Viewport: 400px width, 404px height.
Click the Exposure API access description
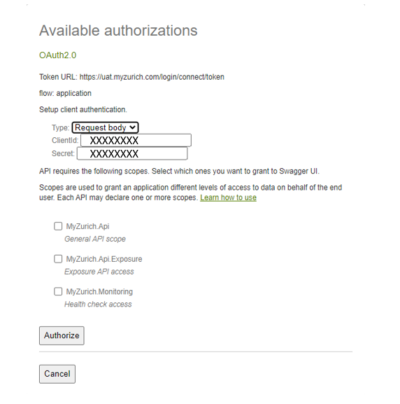point(99,272)
